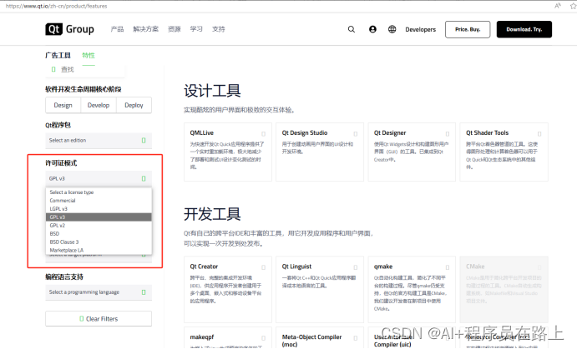This screenshot has width=577, height=349.
Task: Choose the BSD license option
Action: coord(99,234)
